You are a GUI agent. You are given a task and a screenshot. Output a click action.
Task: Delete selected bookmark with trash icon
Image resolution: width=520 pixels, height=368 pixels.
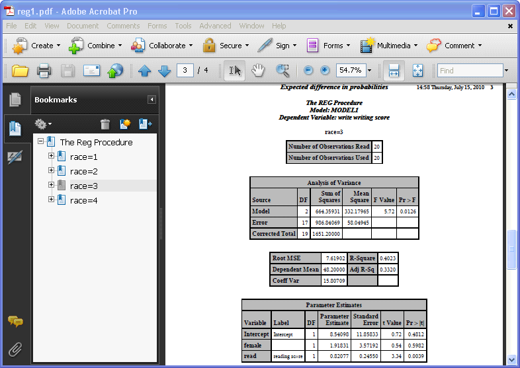[x=105, y=124]
